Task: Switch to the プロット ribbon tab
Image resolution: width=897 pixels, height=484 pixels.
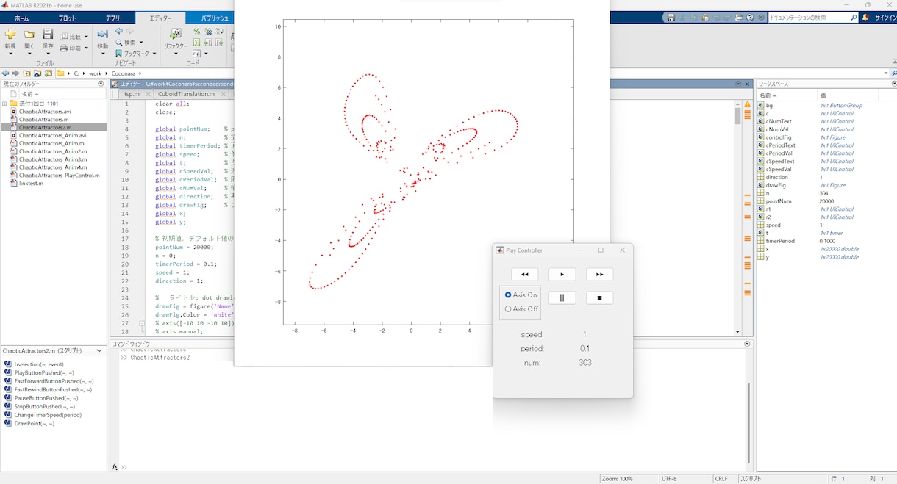Action: click(67, 18)
